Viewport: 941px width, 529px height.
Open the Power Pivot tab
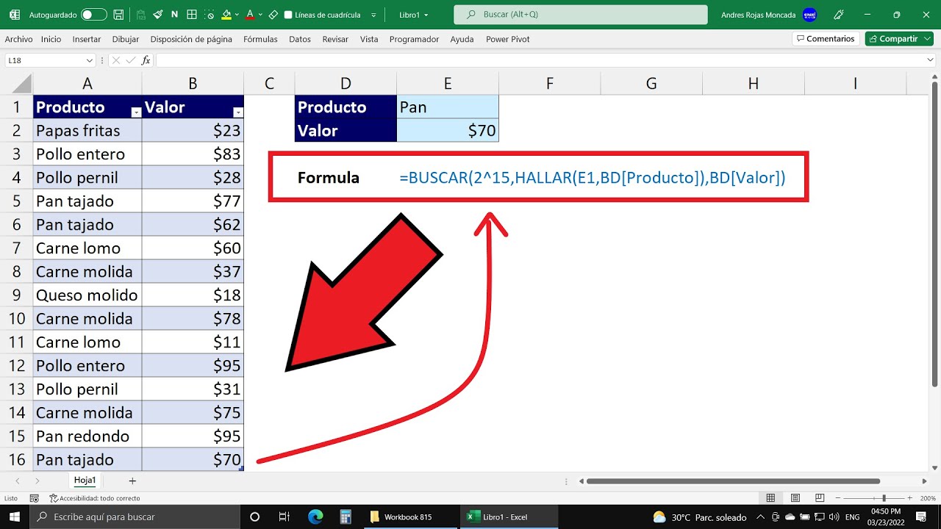pos(507,39)
